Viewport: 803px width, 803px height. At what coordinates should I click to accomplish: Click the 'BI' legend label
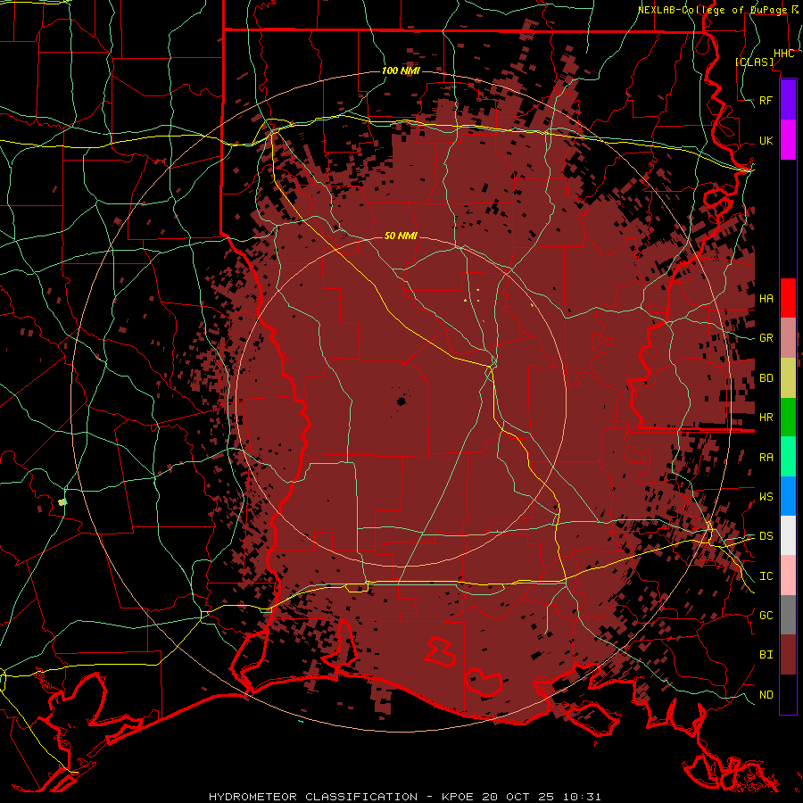[766, 655]
